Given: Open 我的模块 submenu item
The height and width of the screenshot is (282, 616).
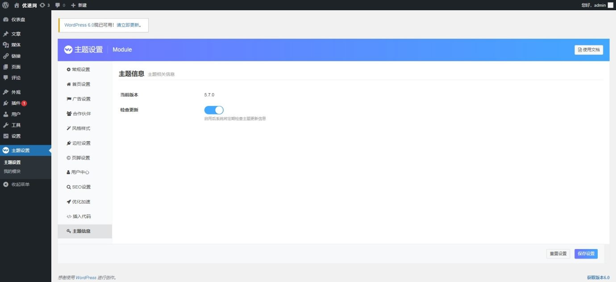Looking at the screenshot, I should (12, 172).
